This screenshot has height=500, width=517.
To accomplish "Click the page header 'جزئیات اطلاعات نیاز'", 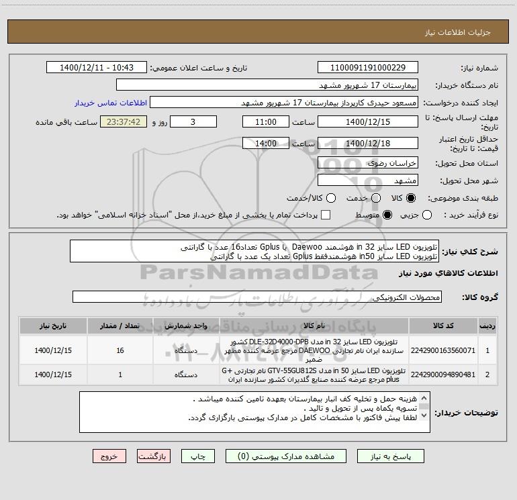I will pyautogui.click(x=458, y=32).
